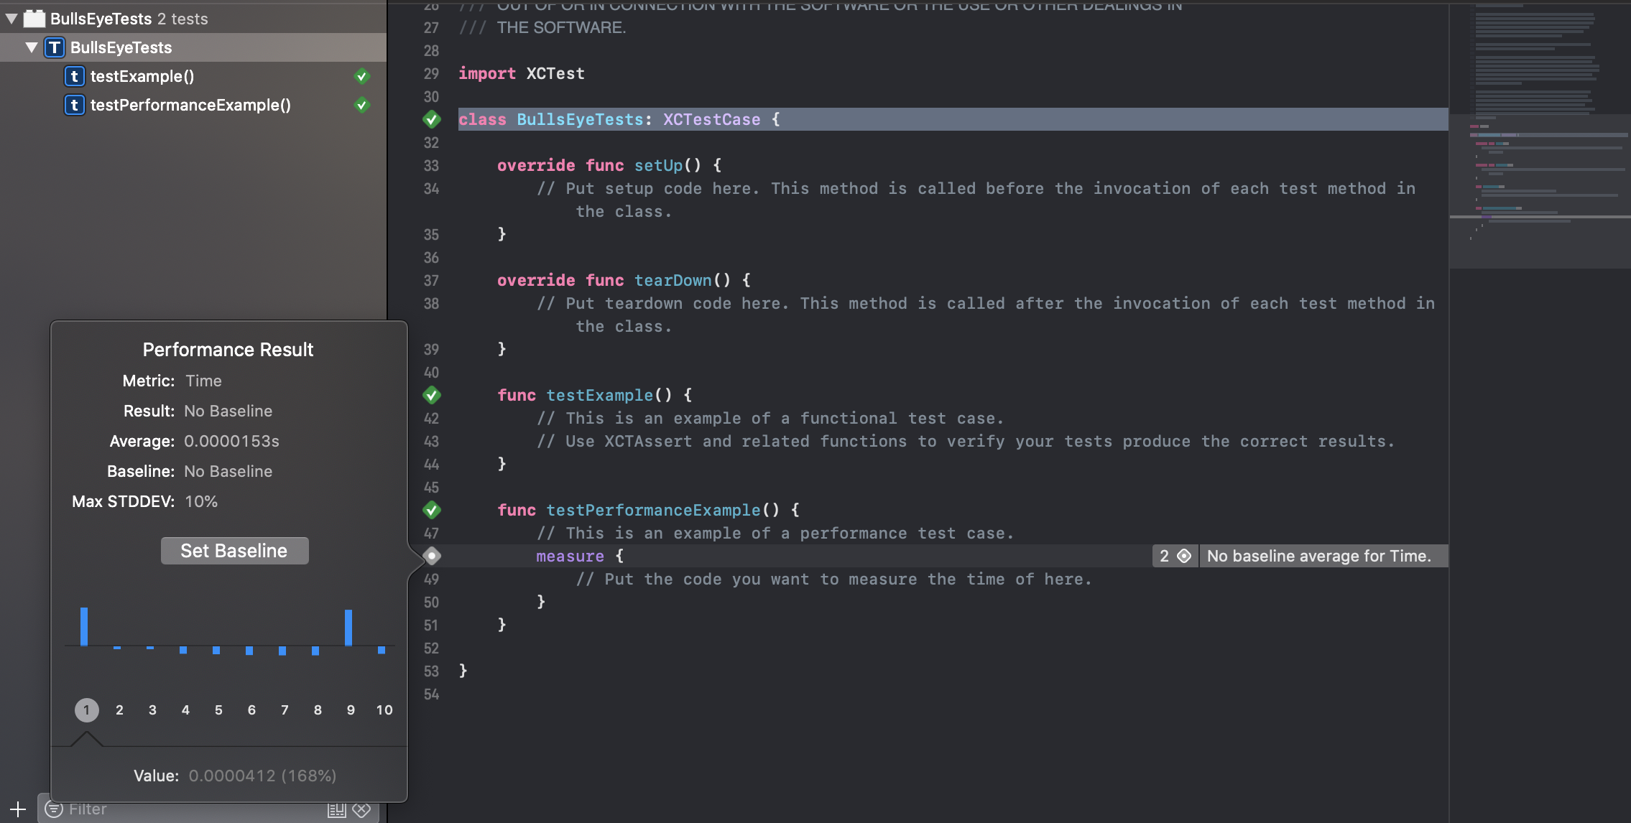Click the green checkmark beside class BullsEyeTests line
1631x823 pixels.
click(x=432, y=119)
